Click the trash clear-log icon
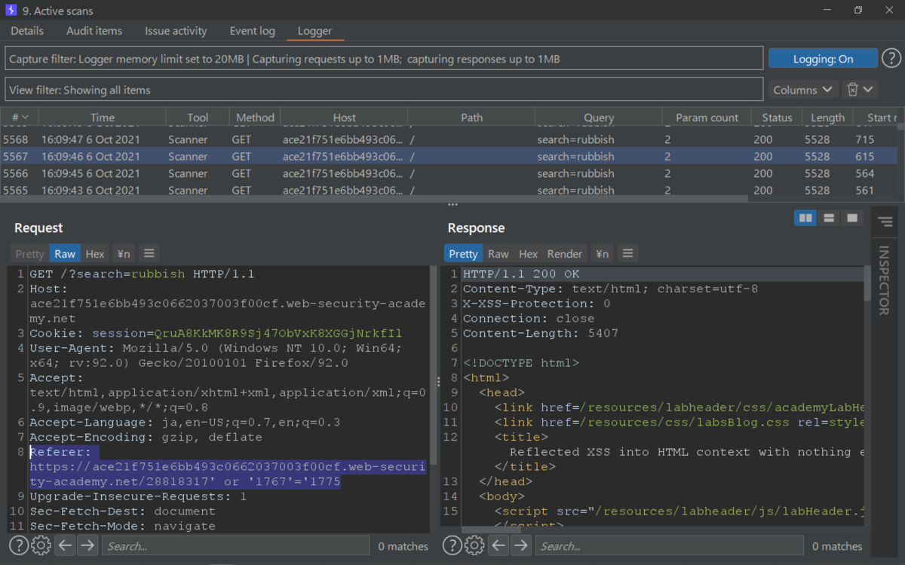The width and height of the screenshot is (905, 565). coord(852,90)
